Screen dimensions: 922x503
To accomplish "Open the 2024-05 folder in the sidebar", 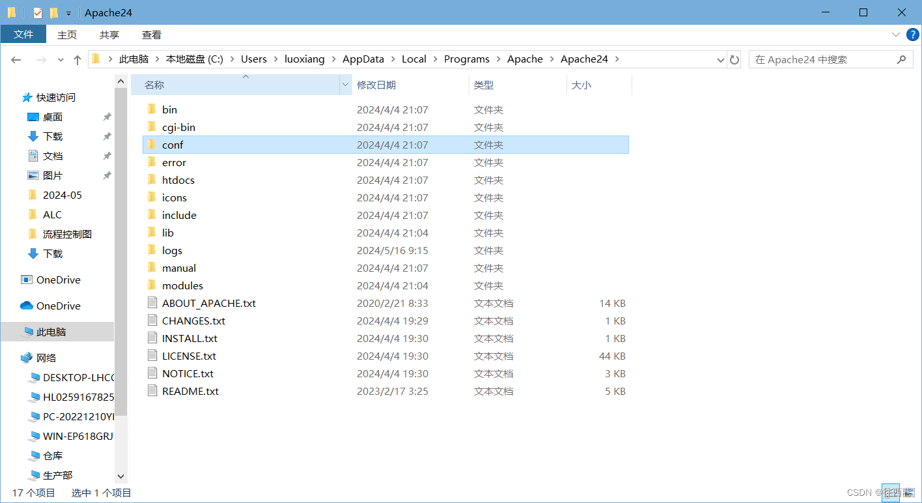I will coord(63,195).
